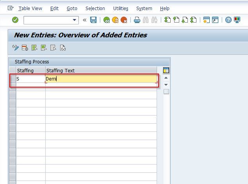Click the Deselect All icon

click(53, 47)
